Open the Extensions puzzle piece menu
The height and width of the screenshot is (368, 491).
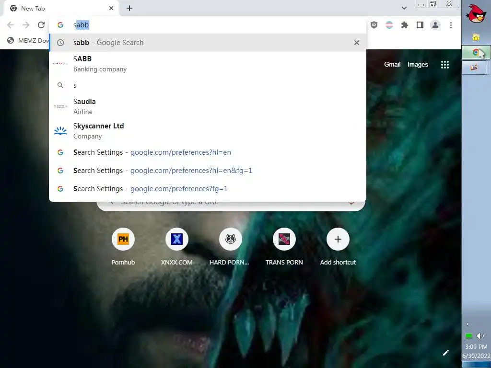[405, 25]
